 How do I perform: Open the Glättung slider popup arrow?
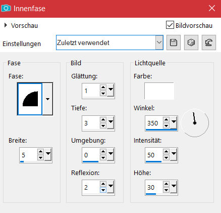(x=111, y=90)
